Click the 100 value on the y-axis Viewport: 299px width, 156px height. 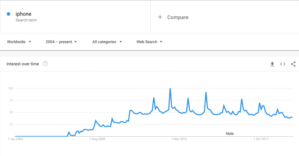pos(10,88)
